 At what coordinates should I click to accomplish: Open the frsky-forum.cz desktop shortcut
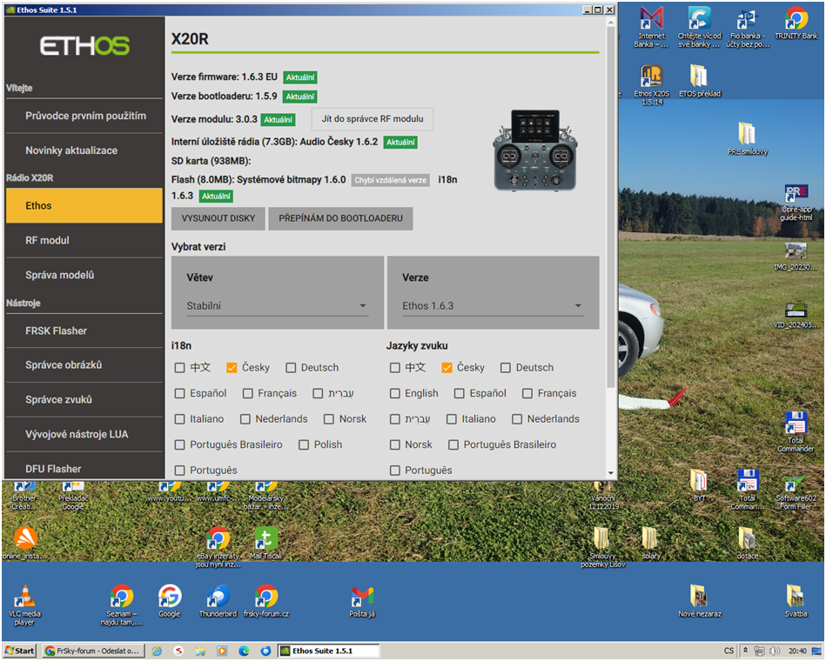266,598
